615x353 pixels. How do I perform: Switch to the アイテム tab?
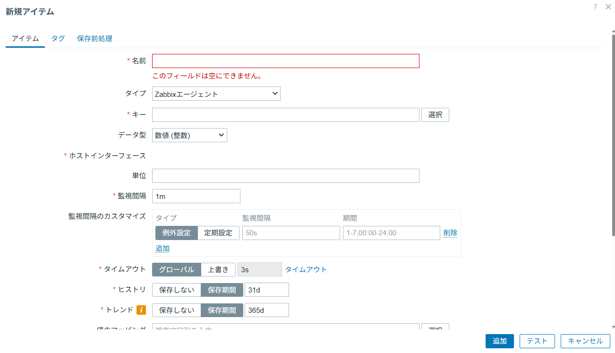pyautogui.click(x=26, y=39)
